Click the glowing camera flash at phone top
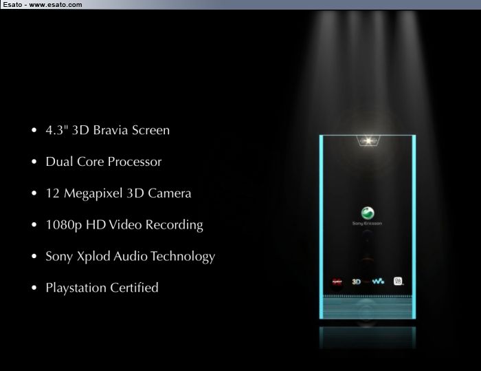The width and height of the screenshot is (481, 371). pos(368,141)
